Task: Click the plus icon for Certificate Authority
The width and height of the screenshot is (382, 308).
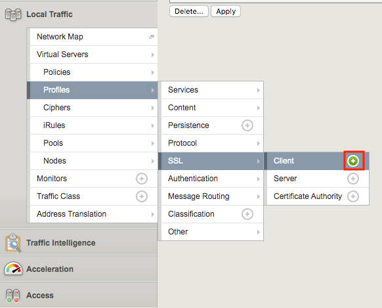Action: click(353, 196)
